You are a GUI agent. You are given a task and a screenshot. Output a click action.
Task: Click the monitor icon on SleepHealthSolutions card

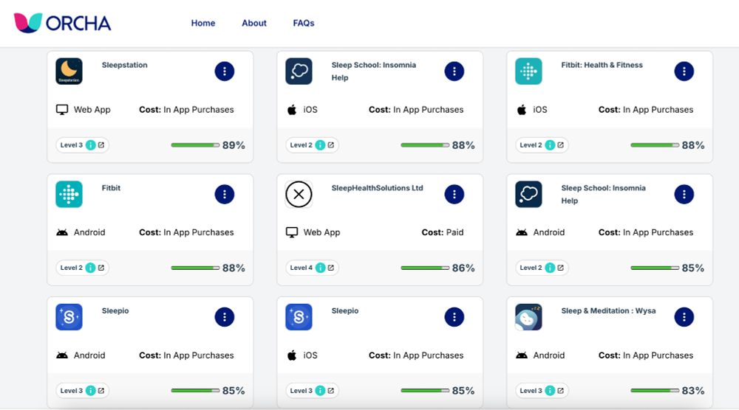292,232
